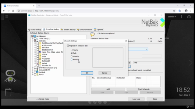Open the destination dropdown behind the dialog
The width and height of the screenshot is (195, 109).
point(147,49)
